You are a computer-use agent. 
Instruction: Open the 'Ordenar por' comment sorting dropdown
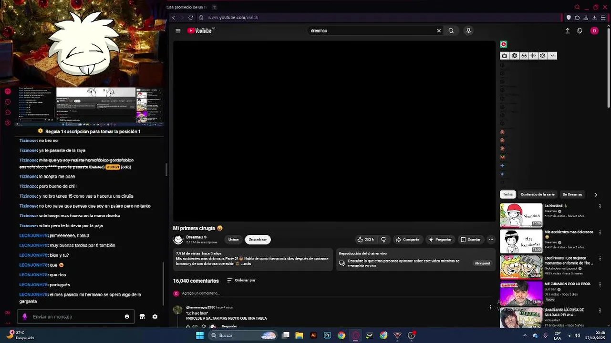point(241,281)
